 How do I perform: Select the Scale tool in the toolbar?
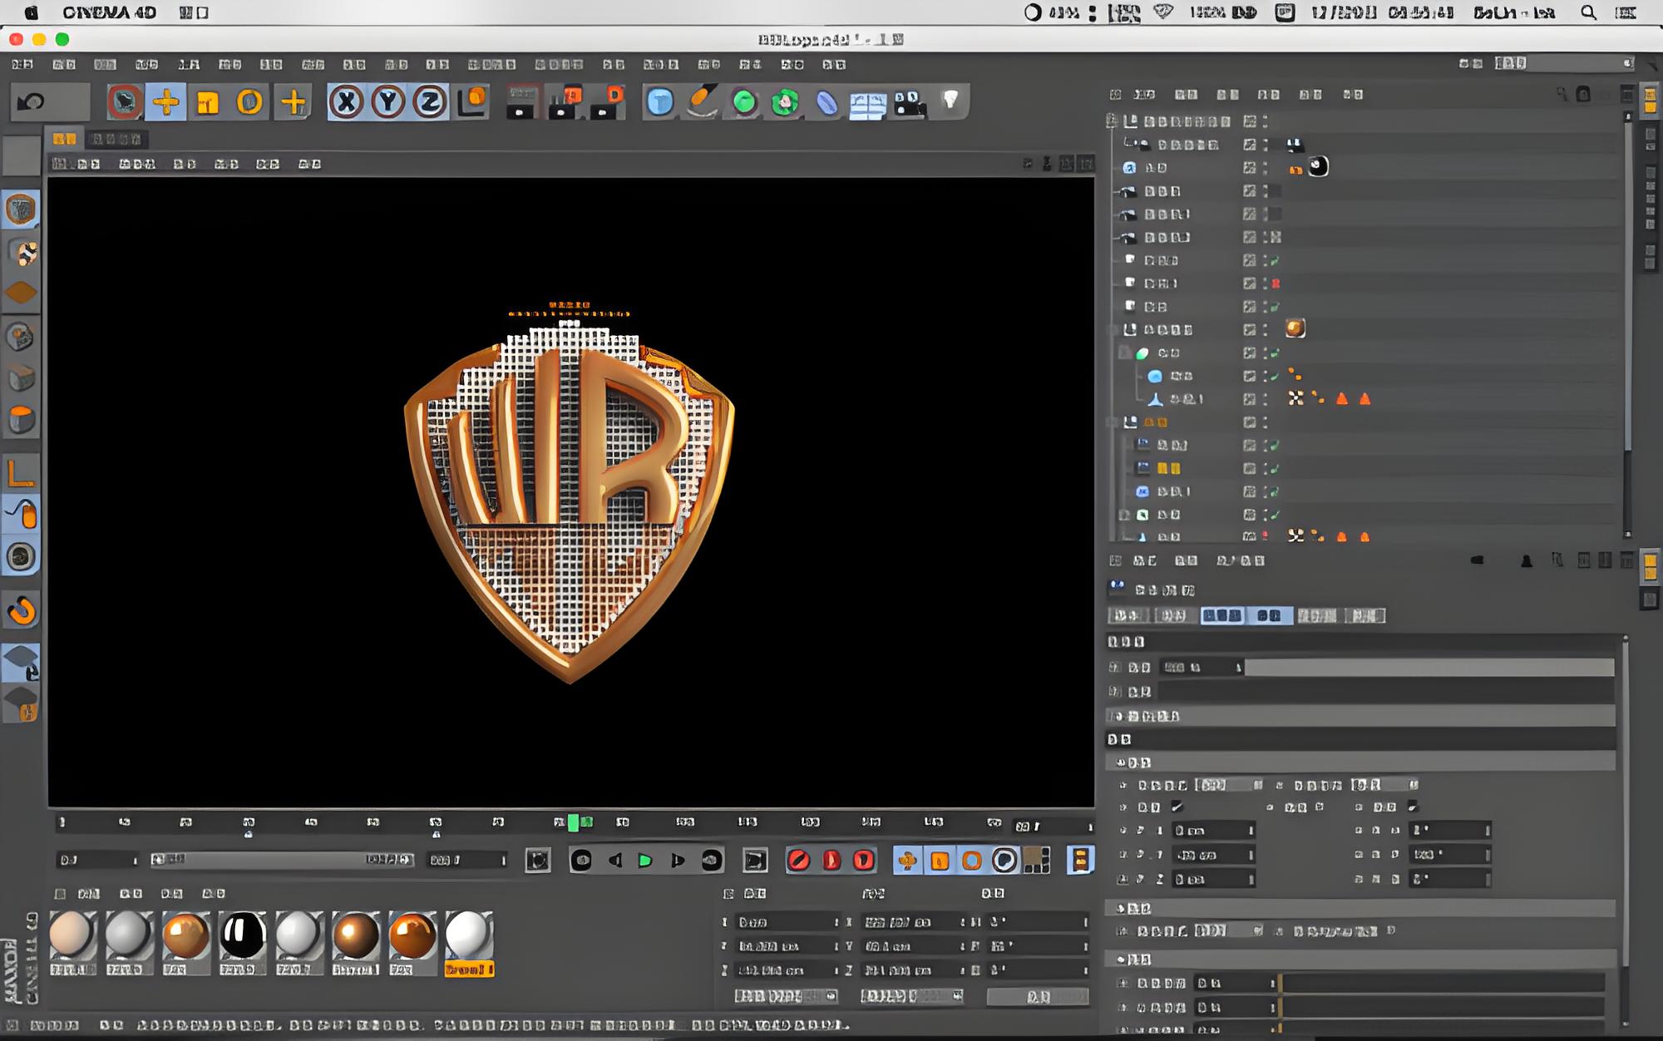(206, 100)
